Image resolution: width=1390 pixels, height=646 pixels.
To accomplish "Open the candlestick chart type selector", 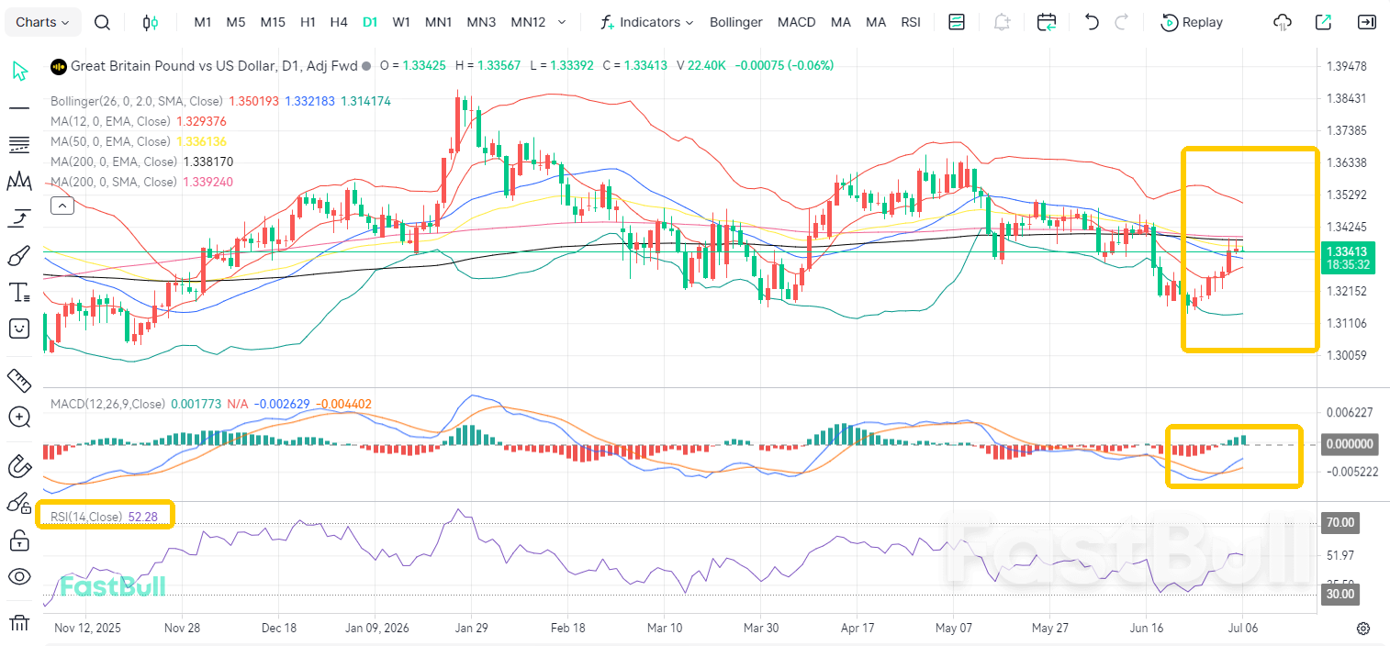I will [151, 22].
